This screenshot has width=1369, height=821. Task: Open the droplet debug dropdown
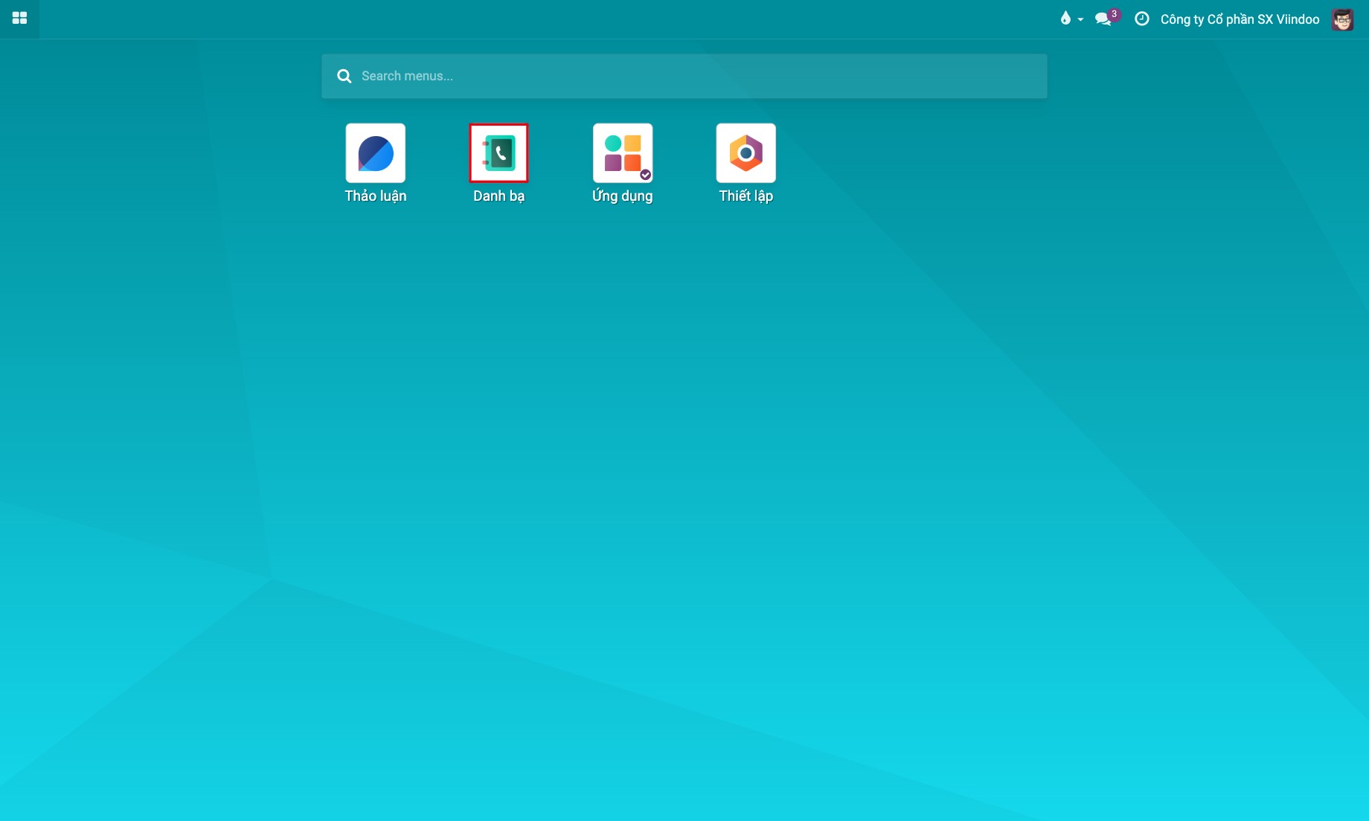[x=1071, y=19]
